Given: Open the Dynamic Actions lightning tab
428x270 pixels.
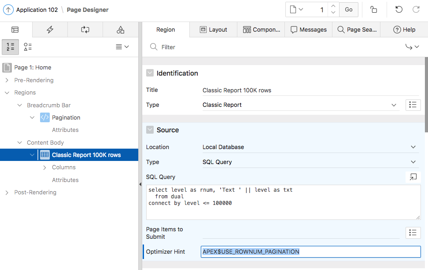Looking at the screenshot, I should tap(50, 30).
